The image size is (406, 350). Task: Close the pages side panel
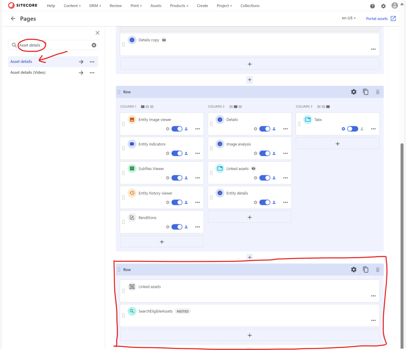pos(98,33)
